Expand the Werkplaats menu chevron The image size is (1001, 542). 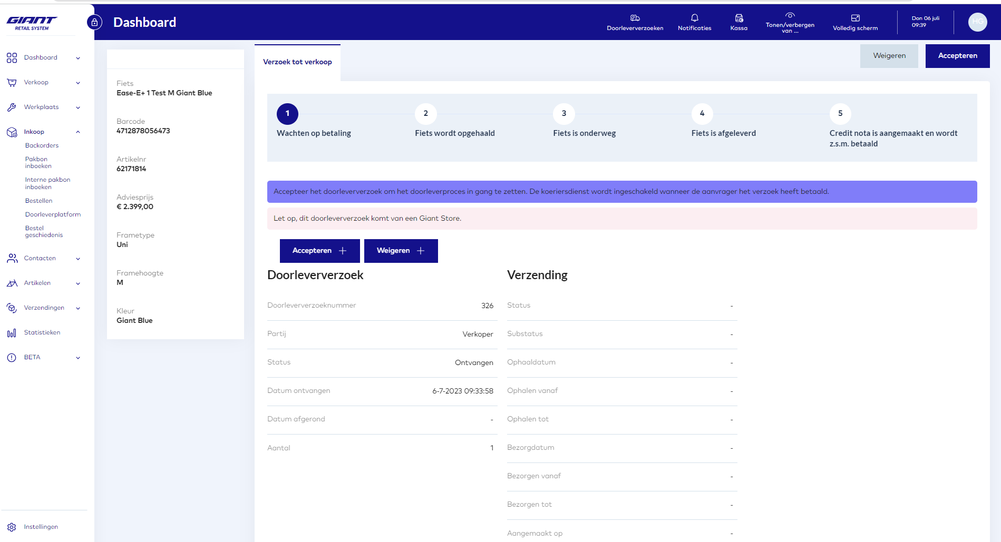[78, 107]
